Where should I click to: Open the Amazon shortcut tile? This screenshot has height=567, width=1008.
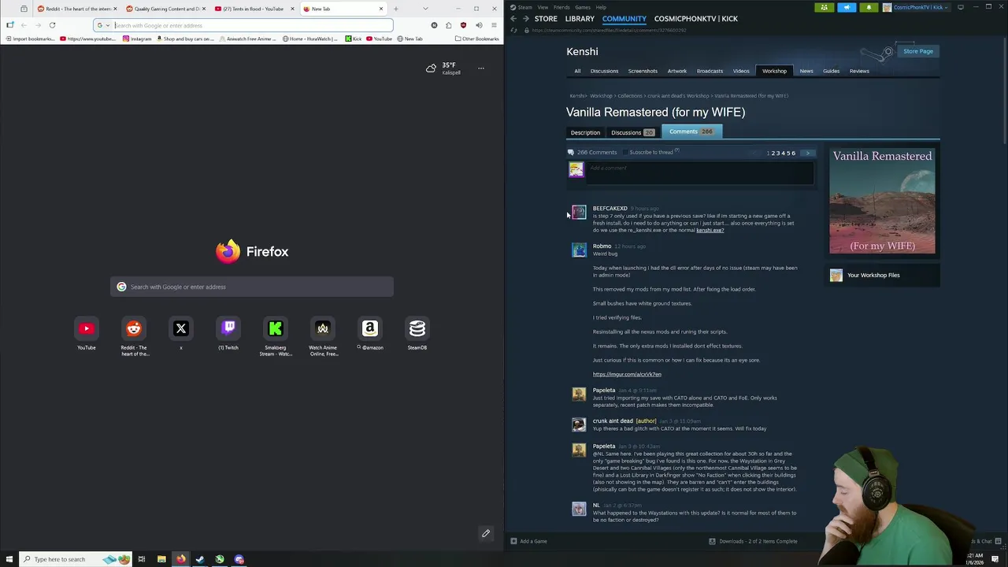[370, 328]
